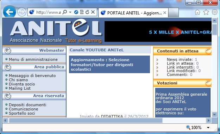Open a new blank tab
The height and width of the screenshot is (134, 220).
point(174,13)
